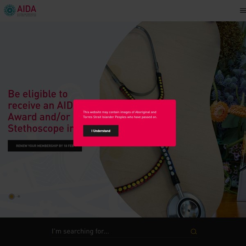Screen dimensions: 246x246
Task: Click the "Stethoscope" word in headline
Action: pos(36,128)
